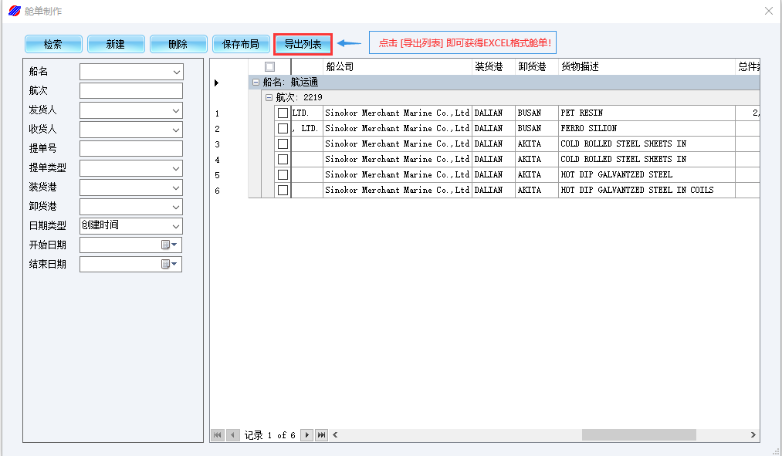This screenshot has height=456, width=782.
Task: Open the 船名 dropdown
Action: click(x=176, y=72)
